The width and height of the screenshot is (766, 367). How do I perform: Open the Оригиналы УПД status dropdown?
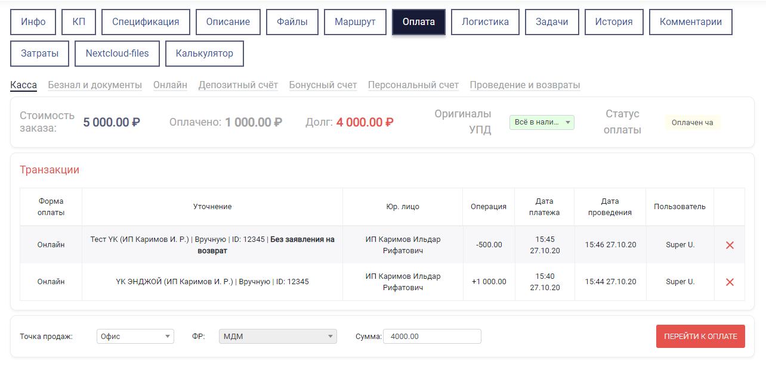(x=542, y=122)
